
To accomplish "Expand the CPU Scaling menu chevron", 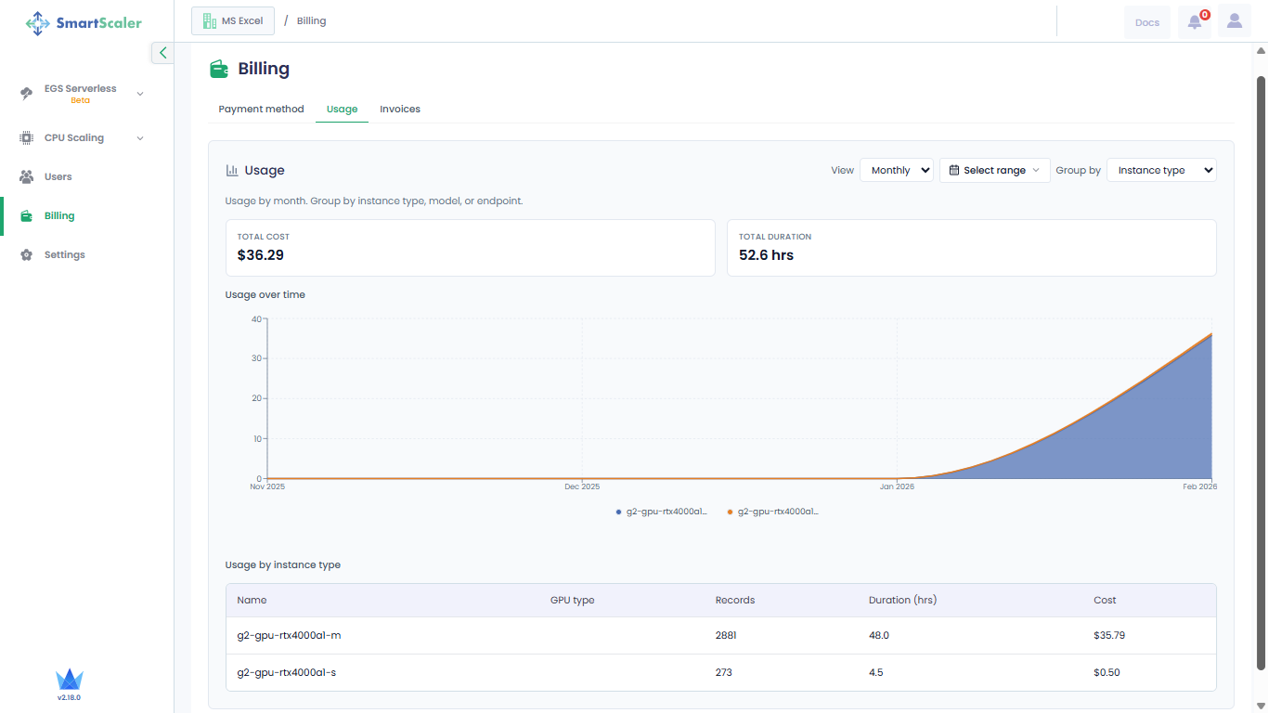I will (x=140, y=138).
